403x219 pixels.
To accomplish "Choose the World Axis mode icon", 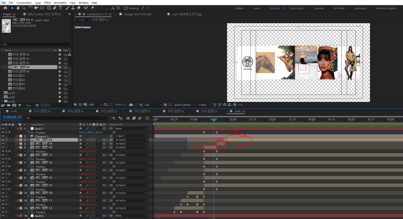I will coord(113,8).
